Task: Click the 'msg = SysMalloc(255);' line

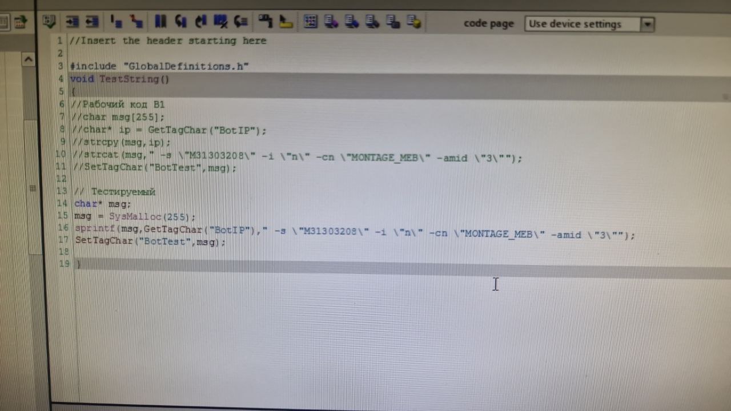Action: 135,217
